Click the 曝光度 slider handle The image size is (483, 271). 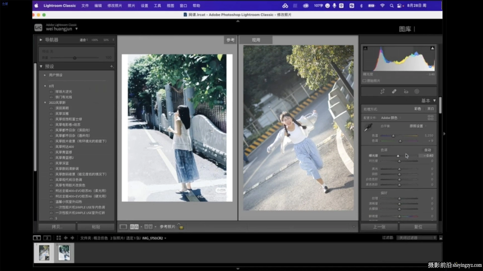(x=398, y=156)
